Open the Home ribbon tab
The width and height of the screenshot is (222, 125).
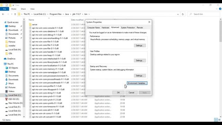click(x=14, y=9)
